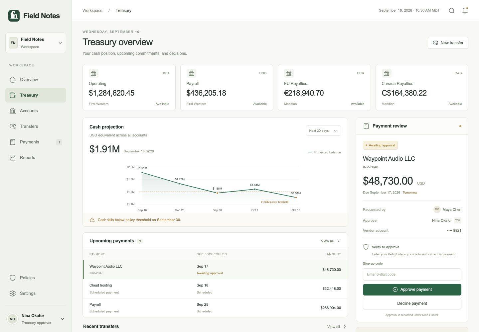Click the $1,284,620.45 Operating balance
The image size is (479, 332).
(x=111, y=93)
